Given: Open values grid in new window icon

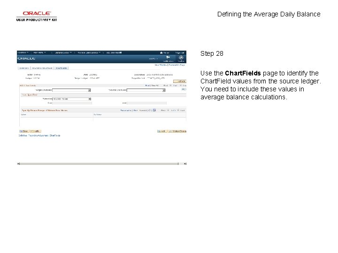Looking at the screenshot, I should point(150,110).
